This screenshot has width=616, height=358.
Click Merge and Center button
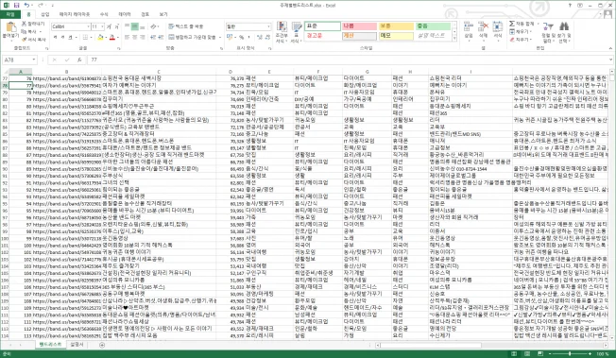pyautogui.click(x=192, y=38)
